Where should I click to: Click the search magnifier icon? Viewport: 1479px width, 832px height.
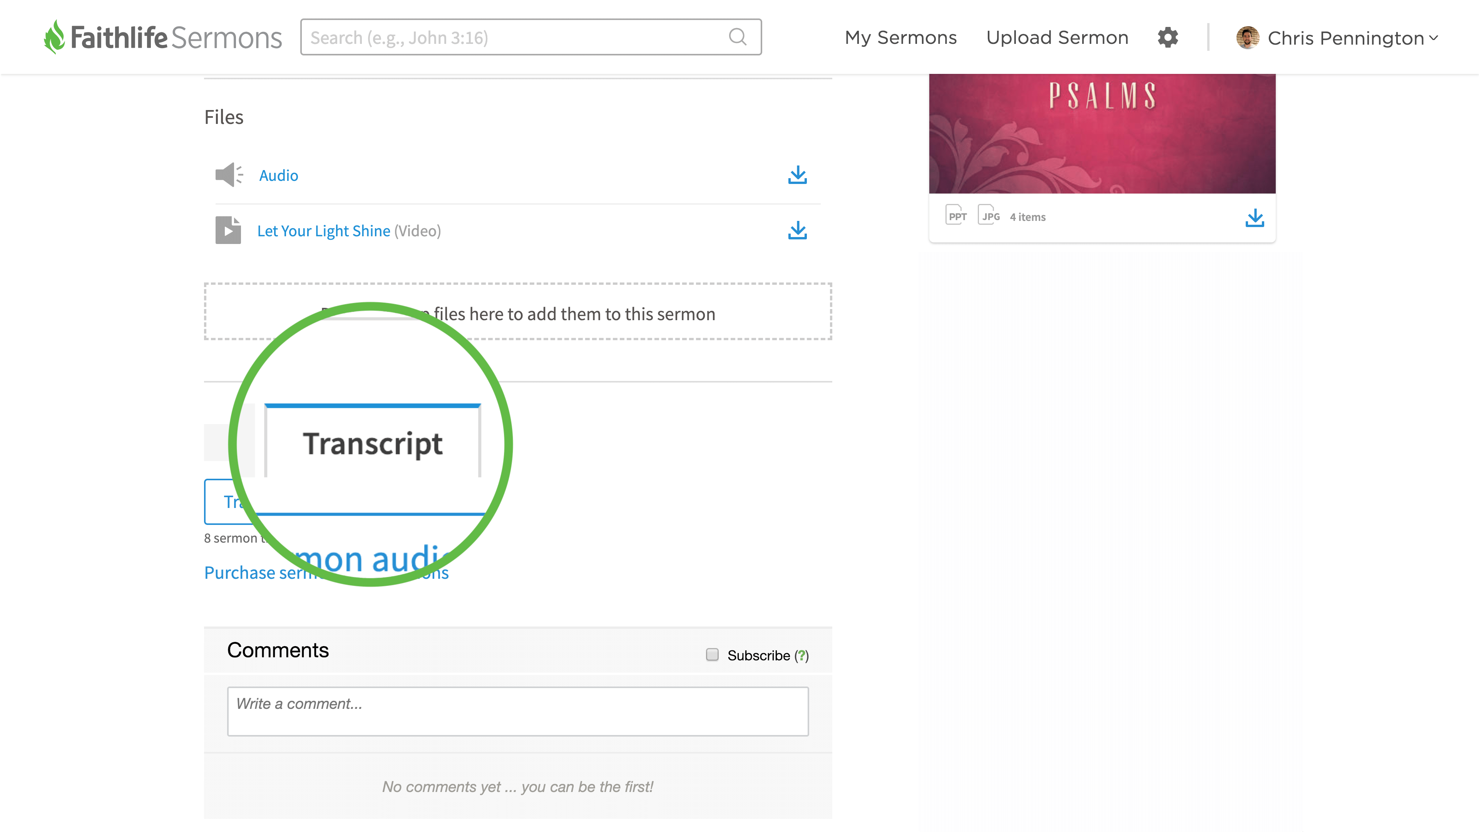point(737,37)
